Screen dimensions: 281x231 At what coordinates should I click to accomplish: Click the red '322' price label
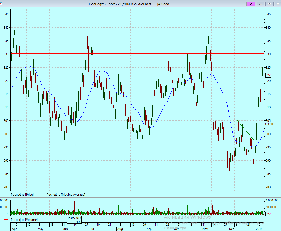tap(268, 75)
